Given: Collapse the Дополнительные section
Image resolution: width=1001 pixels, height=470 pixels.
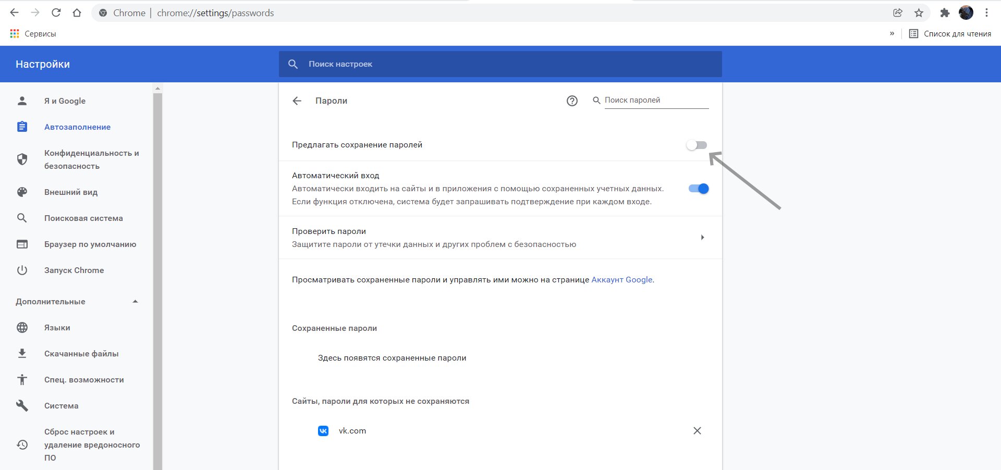Looking at the screenshot, I should pos(77,301).
